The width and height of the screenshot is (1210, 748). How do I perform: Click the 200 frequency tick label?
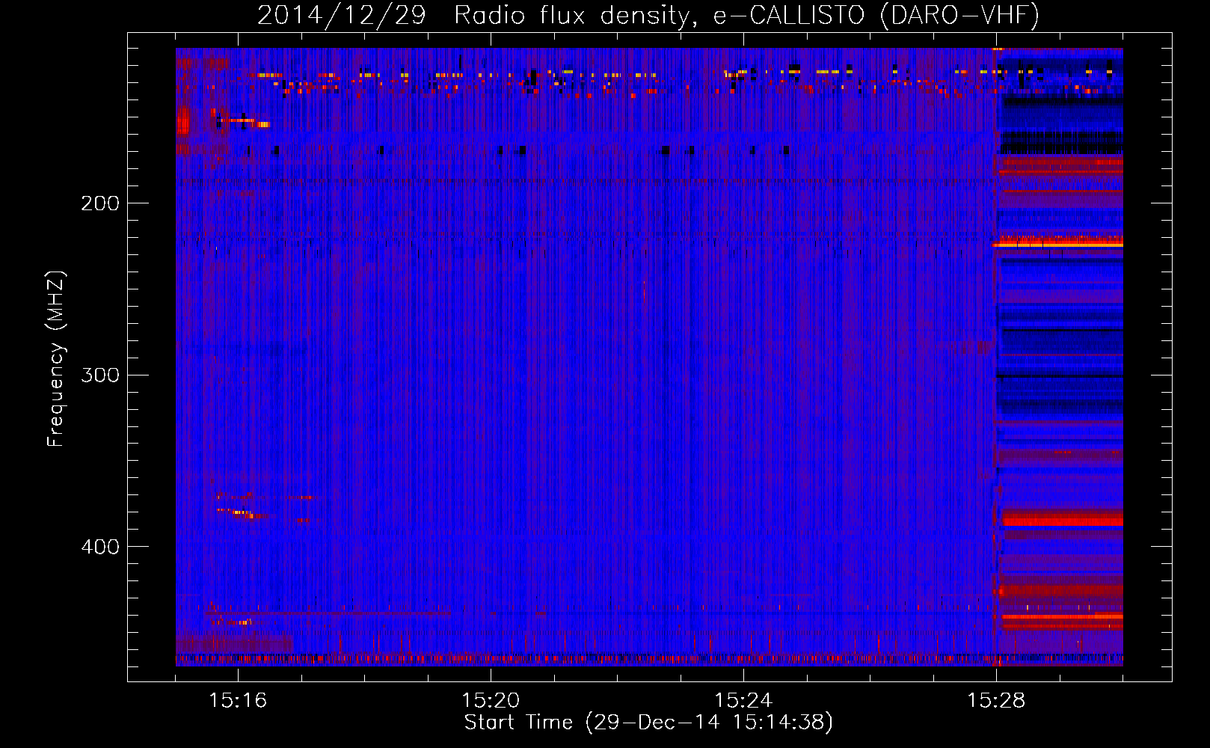click(100, 203)
